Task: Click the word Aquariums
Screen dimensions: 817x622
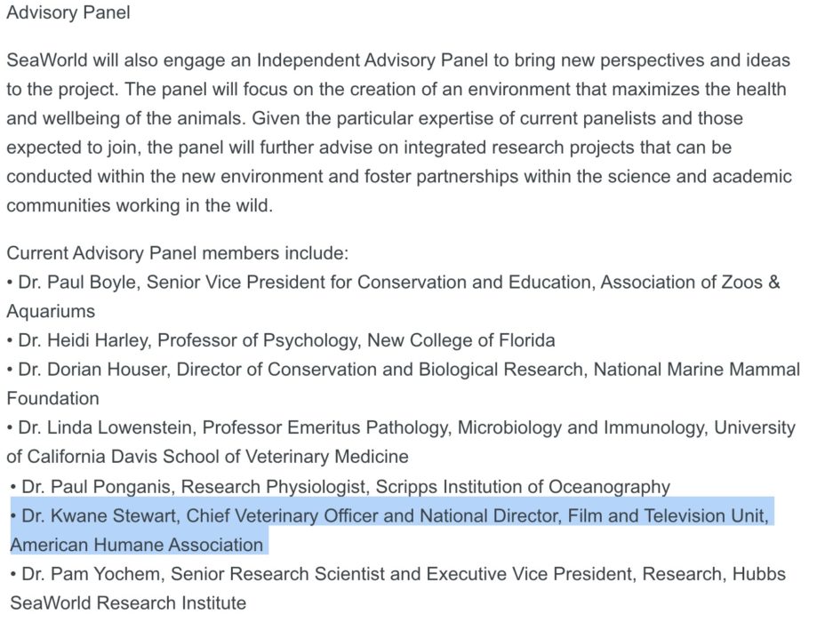Action: click(51, 311)
